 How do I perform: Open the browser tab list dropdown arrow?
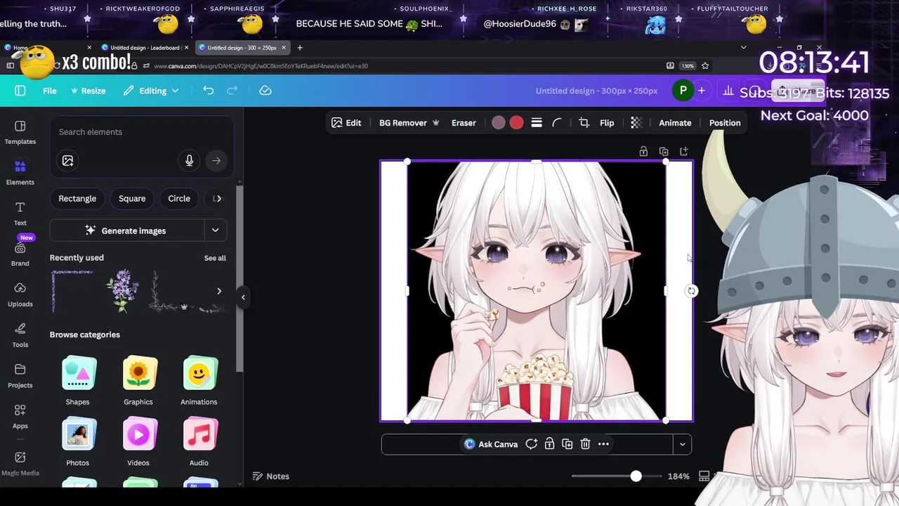pyautogui.click(x=743, y=47)
